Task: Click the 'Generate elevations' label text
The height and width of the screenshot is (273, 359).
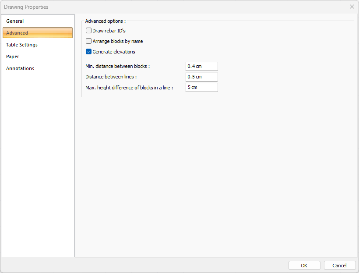Action: [114, 52]
